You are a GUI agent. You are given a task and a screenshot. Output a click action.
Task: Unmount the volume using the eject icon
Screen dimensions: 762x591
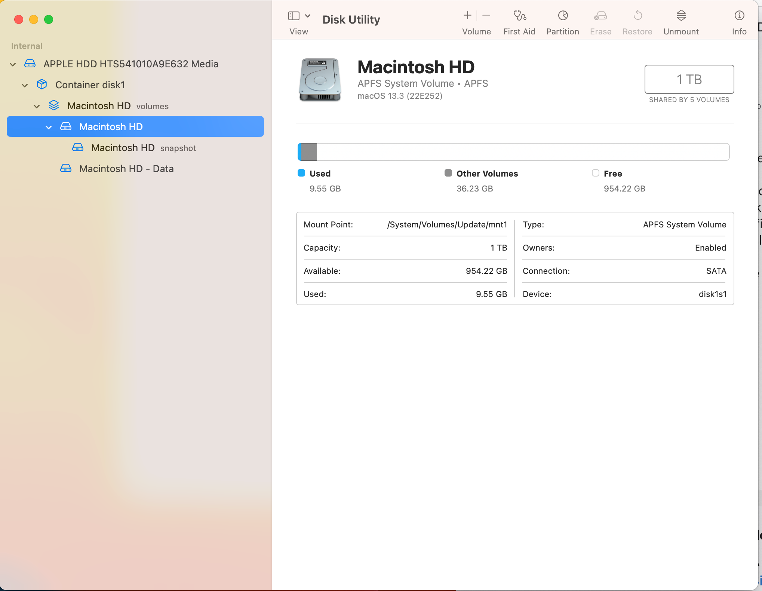(x=681, y=15)
